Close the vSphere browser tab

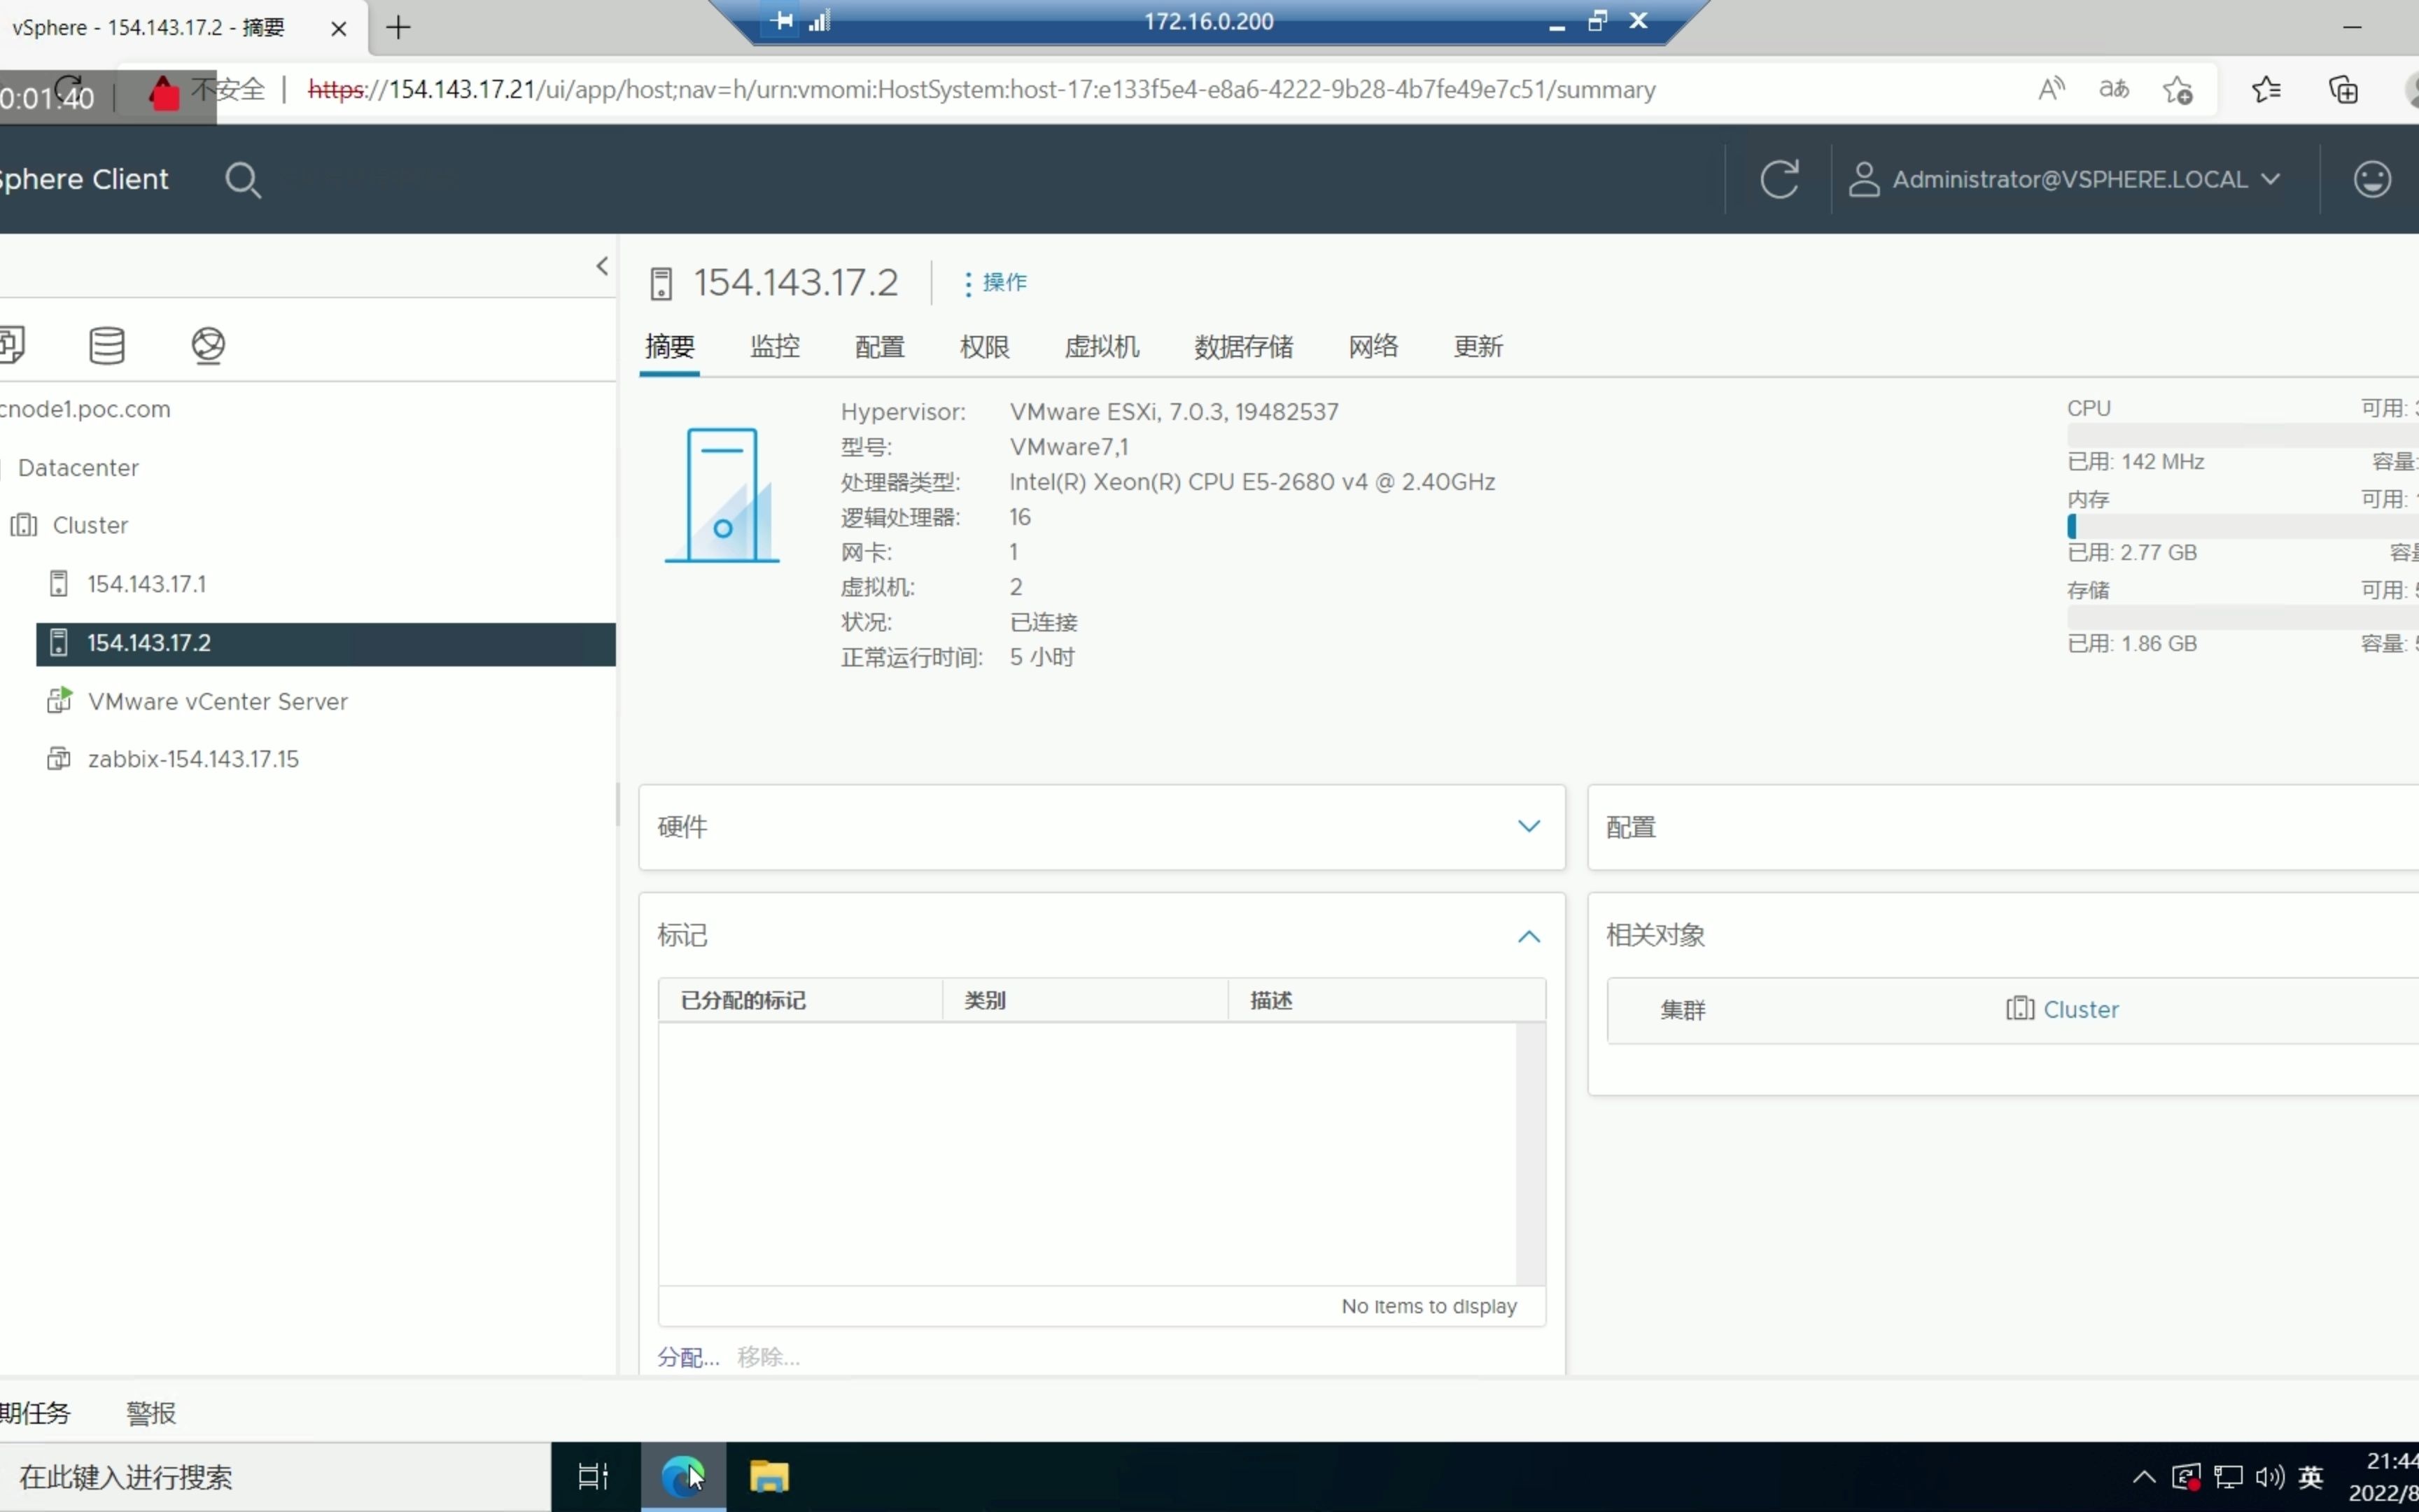(339, 28)
